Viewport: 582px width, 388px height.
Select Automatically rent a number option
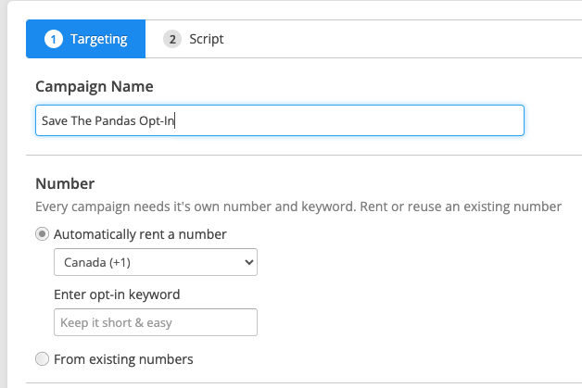(42, 234)
